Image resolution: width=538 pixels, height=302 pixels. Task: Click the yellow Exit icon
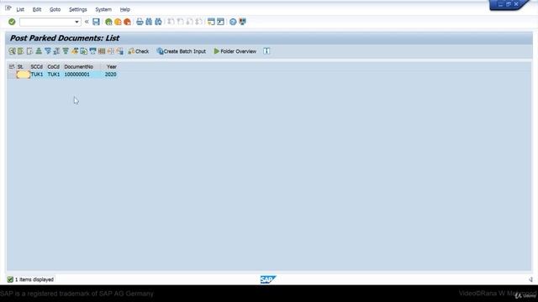(x=118, y=22)
